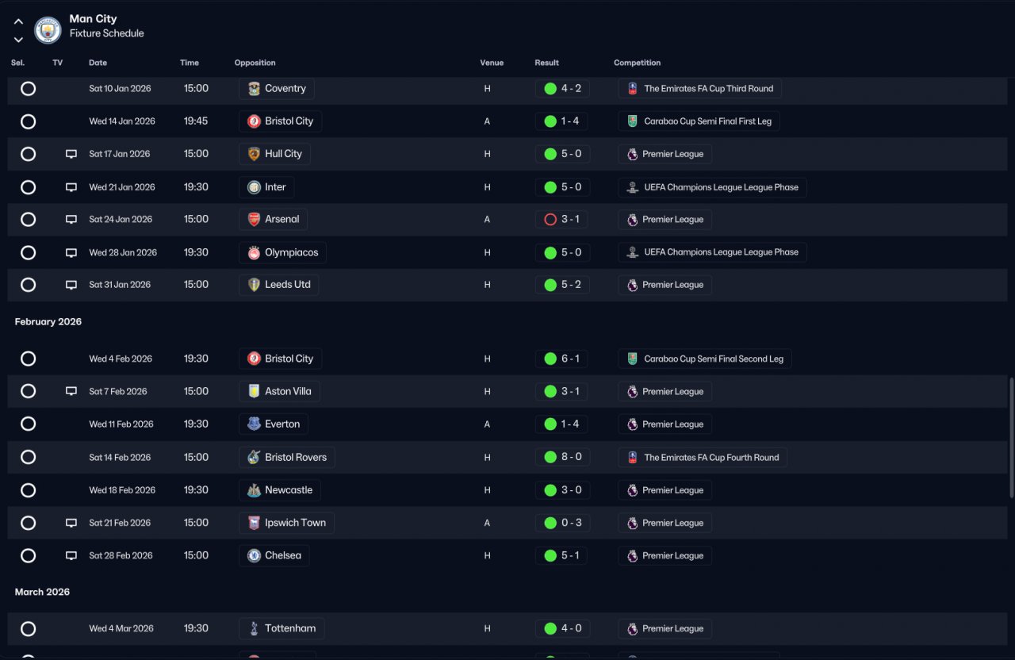Select the Coventry fixture radio button
Screen dimensions: 1015x660
28,89
